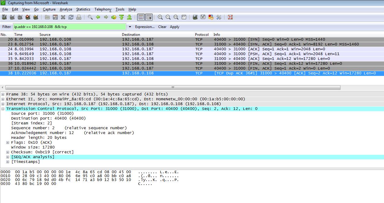Click the Filter: label button
384x203 pixels.
click(7, 27)
